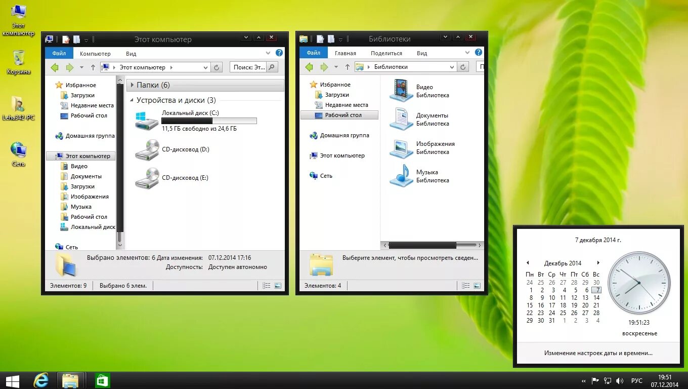Select Домашняя группа in Библиотеки sidebar

(x=339, y=135)
